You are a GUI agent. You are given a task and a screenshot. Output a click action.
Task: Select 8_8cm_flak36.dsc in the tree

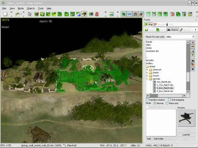[x=165, y=91]
